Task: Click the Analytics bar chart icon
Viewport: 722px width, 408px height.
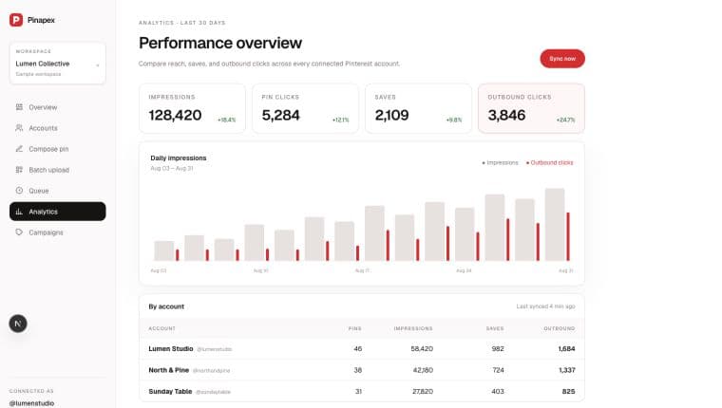Action: (19, 212)
